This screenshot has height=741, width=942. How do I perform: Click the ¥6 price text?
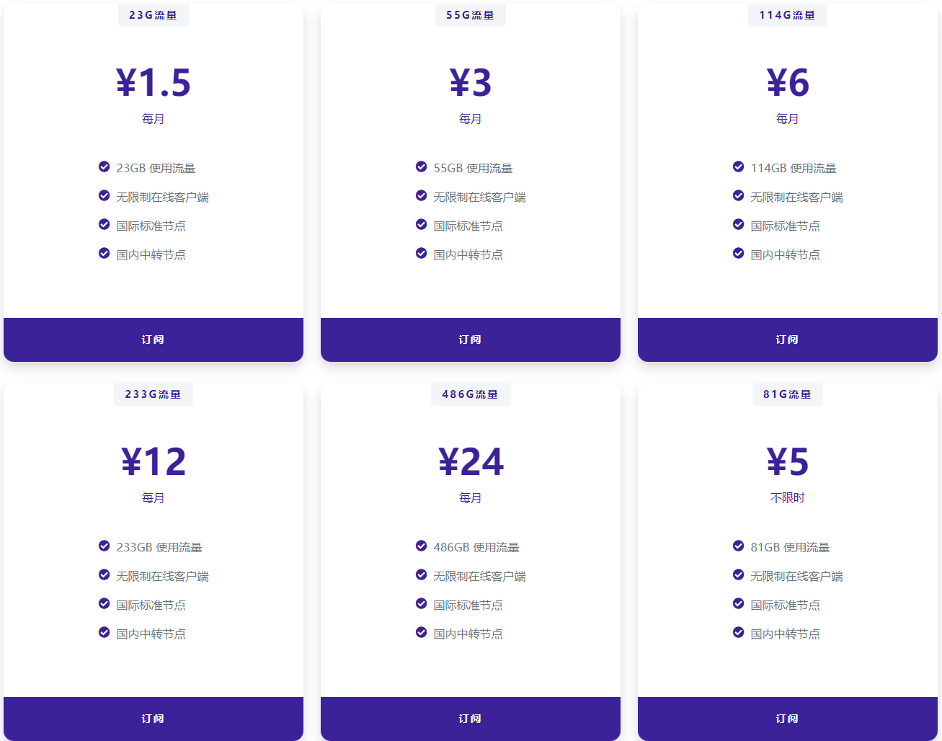pyautogui.click(x=787, y=83)
